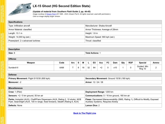The image size is (165, 124).
Task: Click the Code column header
Action: 62,63
